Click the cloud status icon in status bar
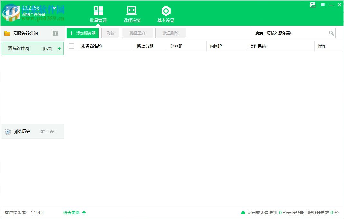The height and width of the screenshot is (219, 344). [243, 213]
